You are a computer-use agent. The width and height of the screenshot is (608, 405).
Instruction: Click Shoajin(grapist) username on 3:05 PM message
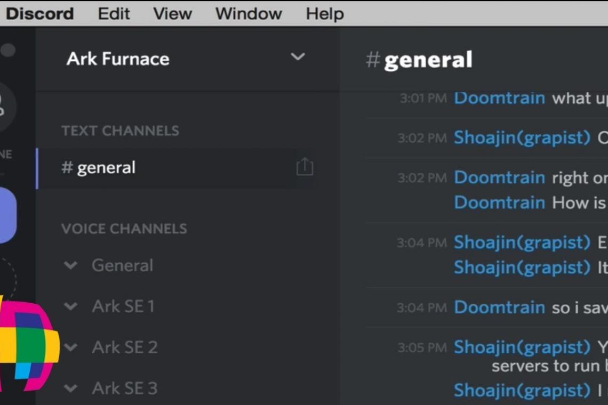[x=522, y=347]
